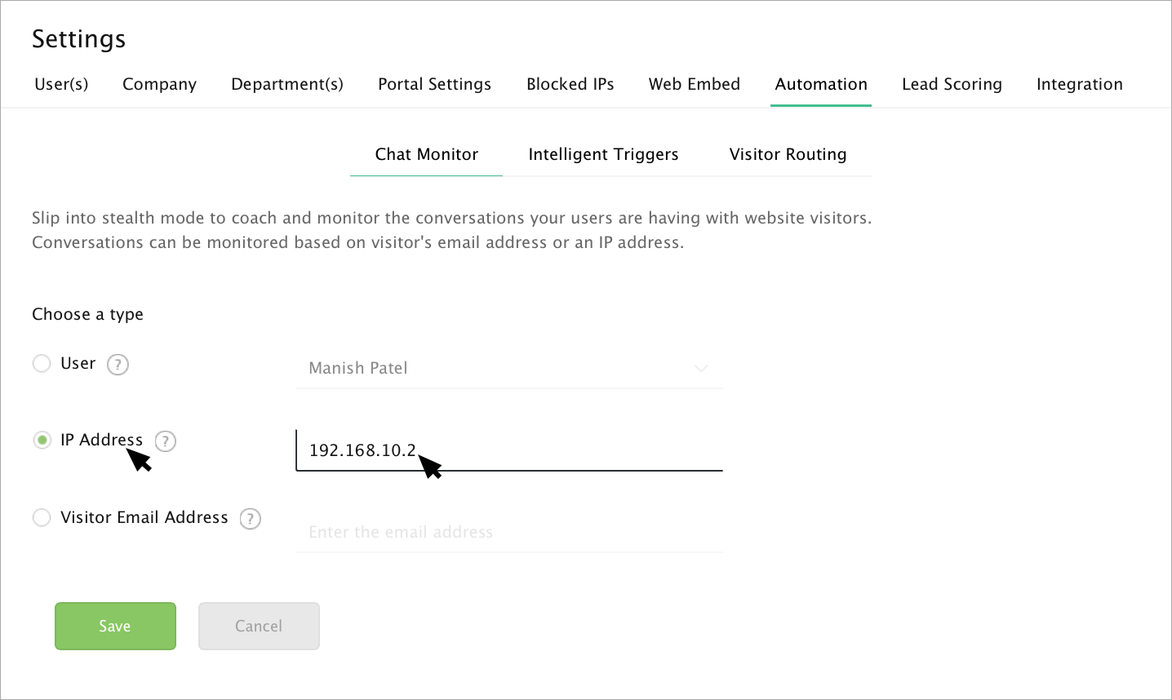The width and height of the screenshot is (1172, 700).
Task: Navigate to the Integration tab
Action: (x=1079, y=85)
